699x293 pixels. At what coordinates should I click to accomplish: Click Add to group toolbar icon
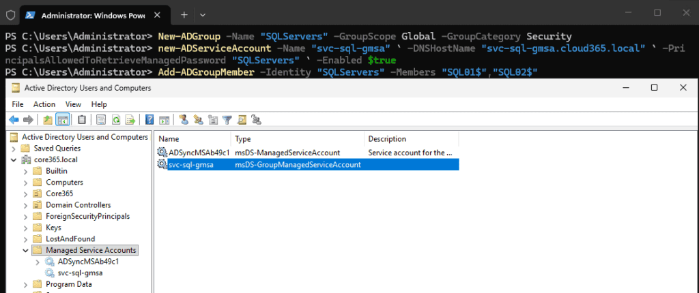tap(256, 119)
